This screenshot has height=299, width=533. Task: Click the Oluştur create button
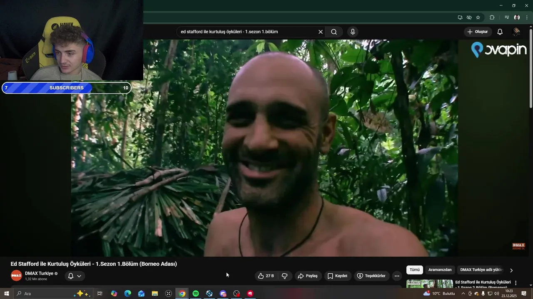(478, 32)
